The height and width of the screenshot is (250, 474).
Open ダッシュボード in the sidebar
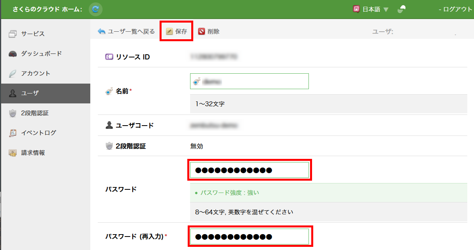point(41,53)
